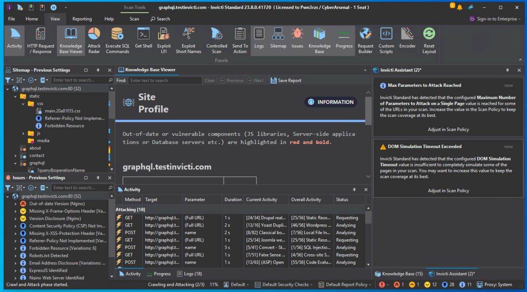Open the Controlled Scan tool
This screenshot has width=527, height=292.
217,40
